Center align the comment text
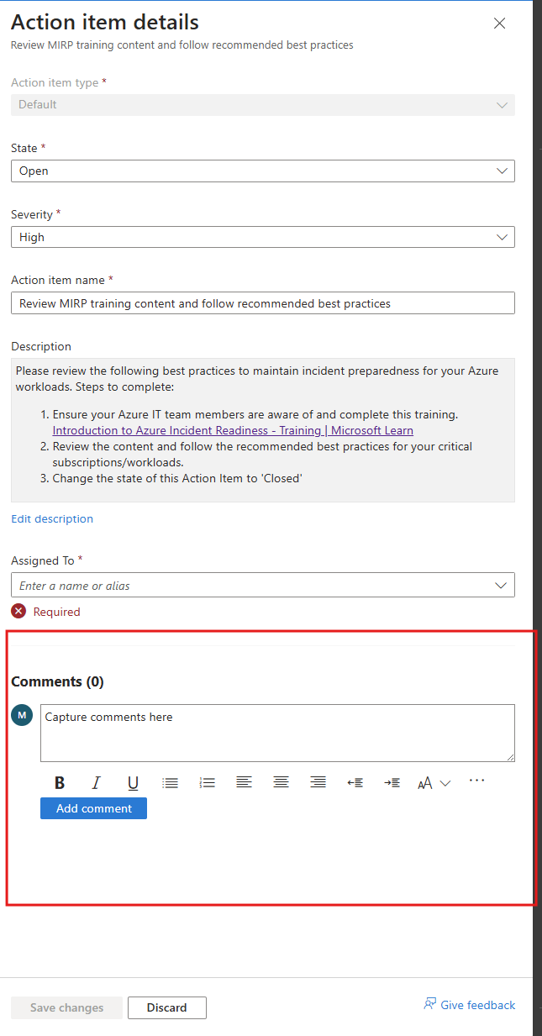Viewport: 542px width, 1036px height. pos(281,782)
